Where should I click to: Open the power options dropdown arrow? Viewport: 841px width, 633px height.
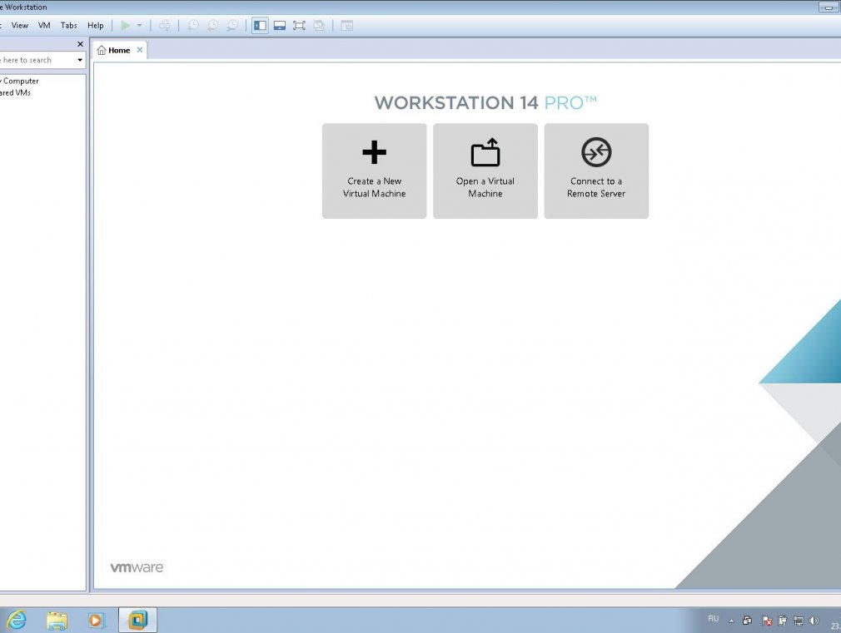coord(139,25)
